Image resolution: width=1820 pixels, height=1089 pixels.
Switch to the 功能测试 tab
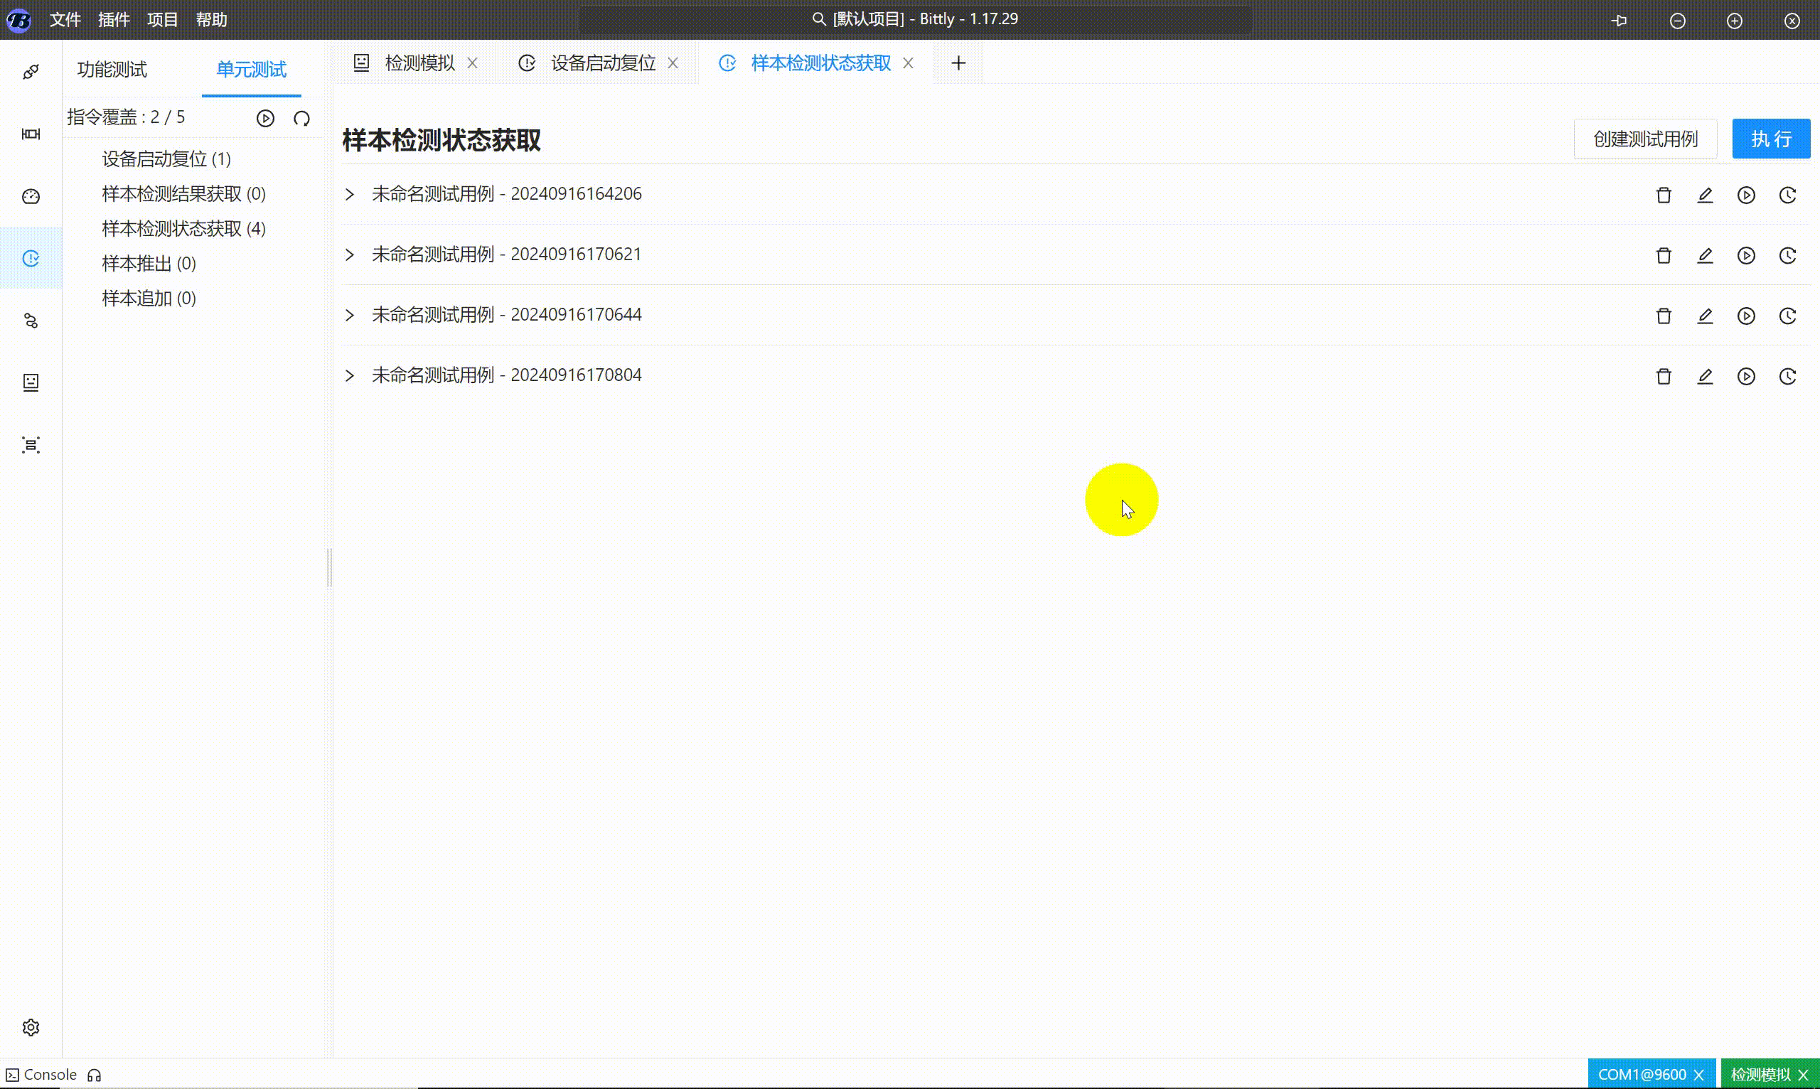[x=112, y=70]
